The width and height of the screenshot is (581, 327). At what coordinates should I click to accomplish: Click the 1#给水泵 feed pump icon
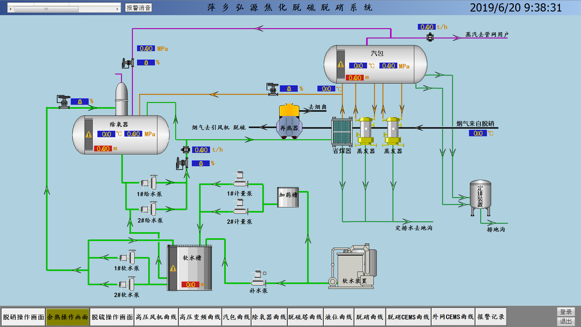pyautogui.click(x=149, y=183)
